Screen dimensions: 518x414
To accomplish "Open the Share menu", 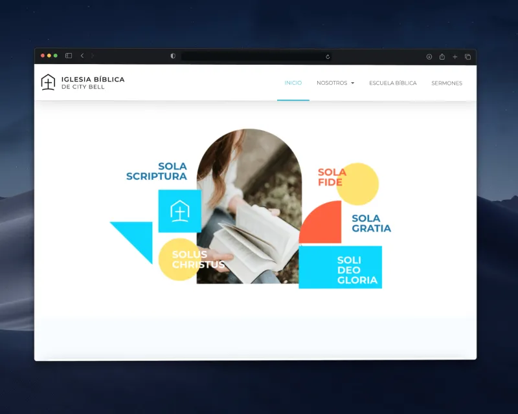I will pos(442,57).
